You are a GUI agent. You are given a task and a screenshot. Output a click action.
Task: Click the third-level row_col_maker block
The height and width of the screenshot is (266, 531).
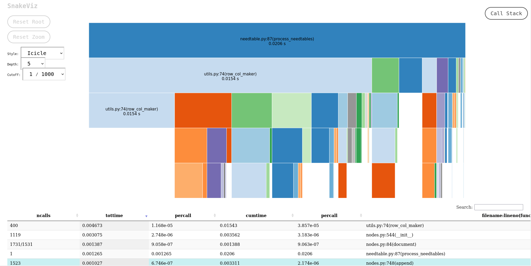(x=132, y=110)
